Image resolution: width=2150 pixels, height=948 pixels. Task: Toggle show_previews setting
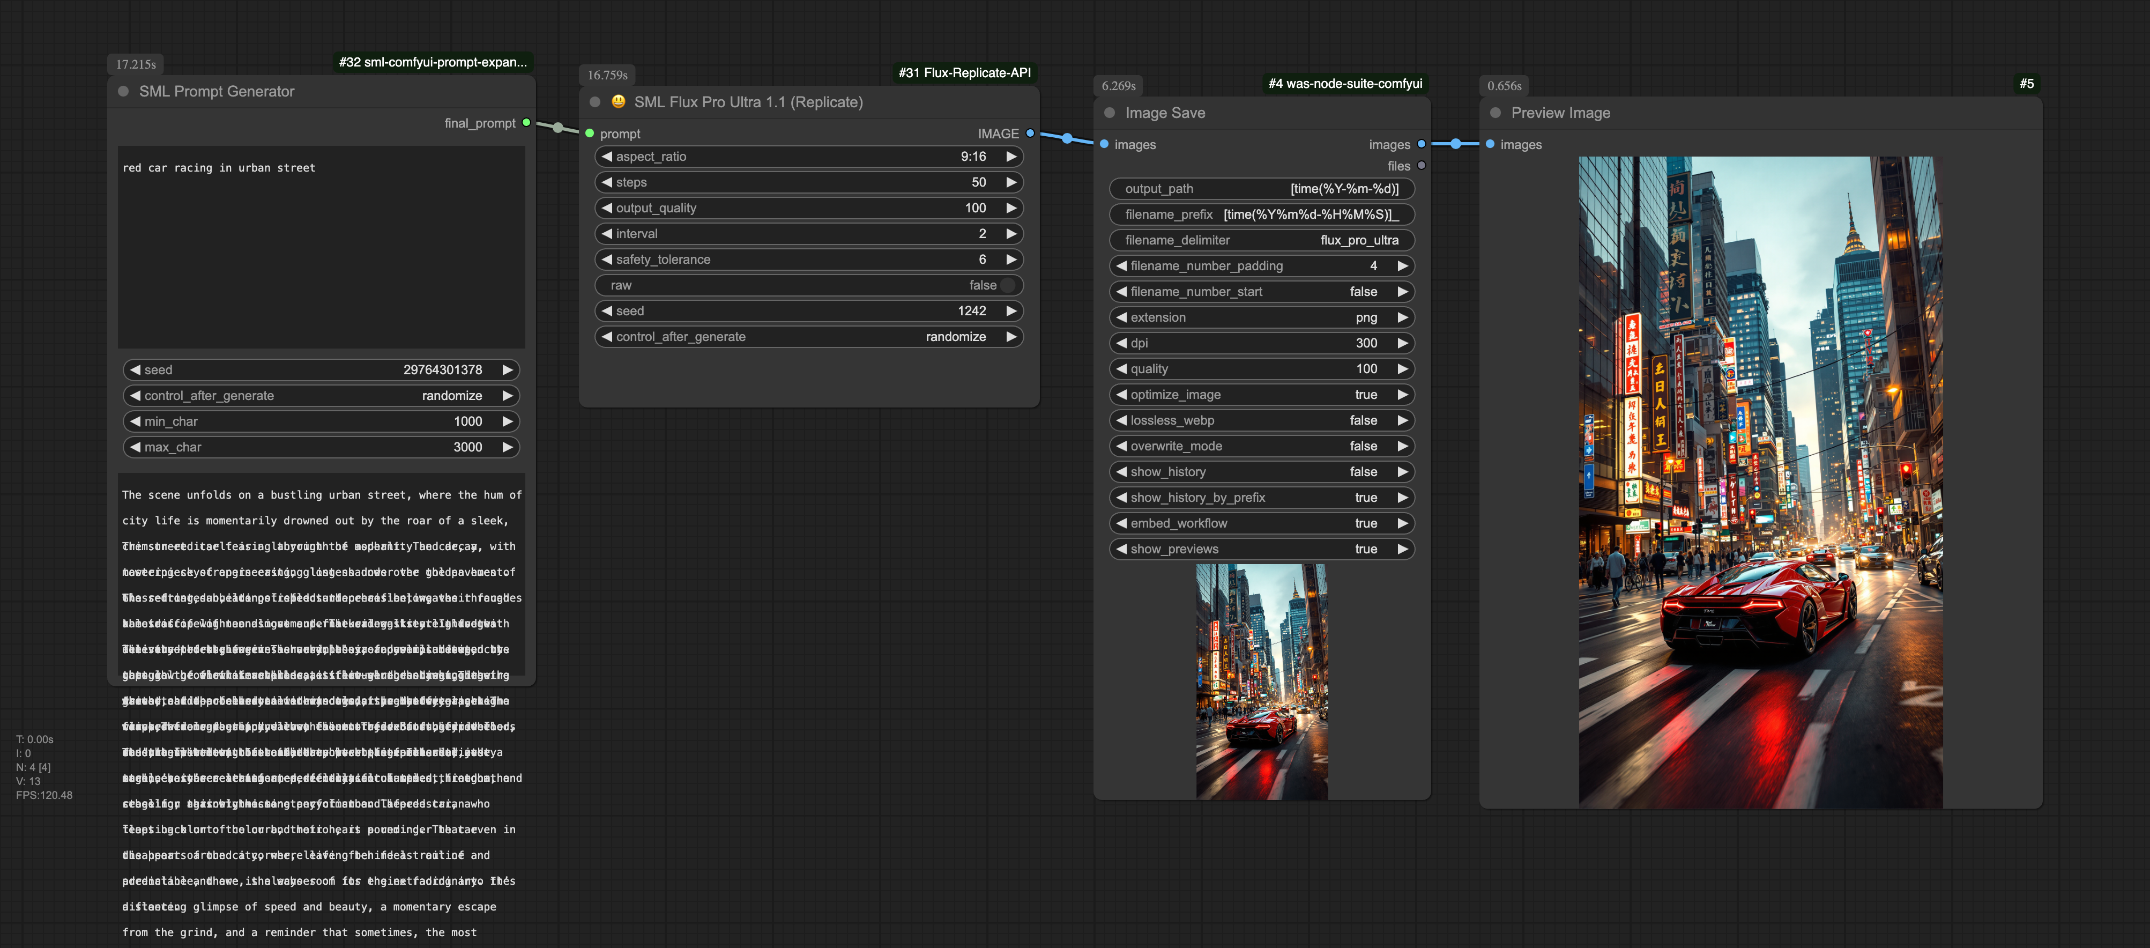pos(1261,550)
